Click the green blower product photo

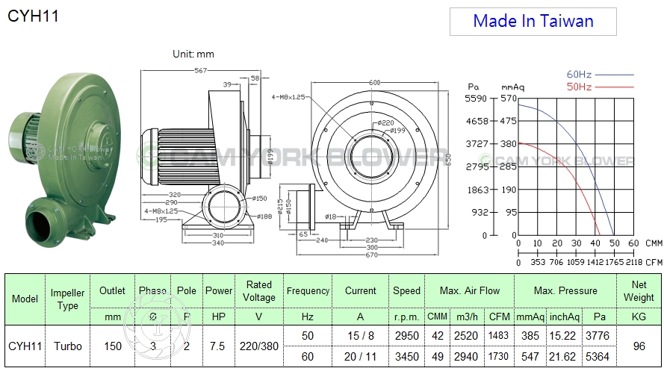pyautogui.click(x=64, y=160)
